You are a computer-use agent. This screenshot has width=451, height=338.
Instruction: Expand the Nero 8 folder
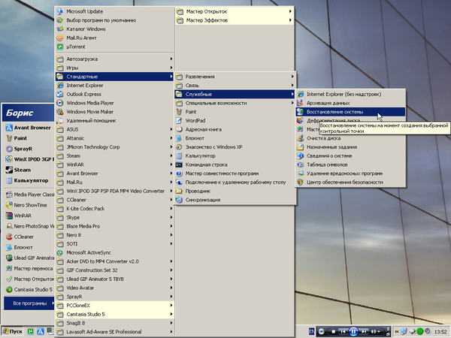click(114, 235)
